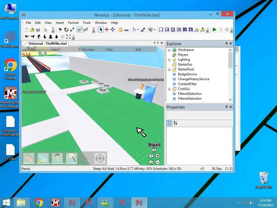Image resolution: width=277 pixels, height=208 pixels.
Task: Select the blue handles Resize tool
Action: pyautogui.click(x=113, y=30)
